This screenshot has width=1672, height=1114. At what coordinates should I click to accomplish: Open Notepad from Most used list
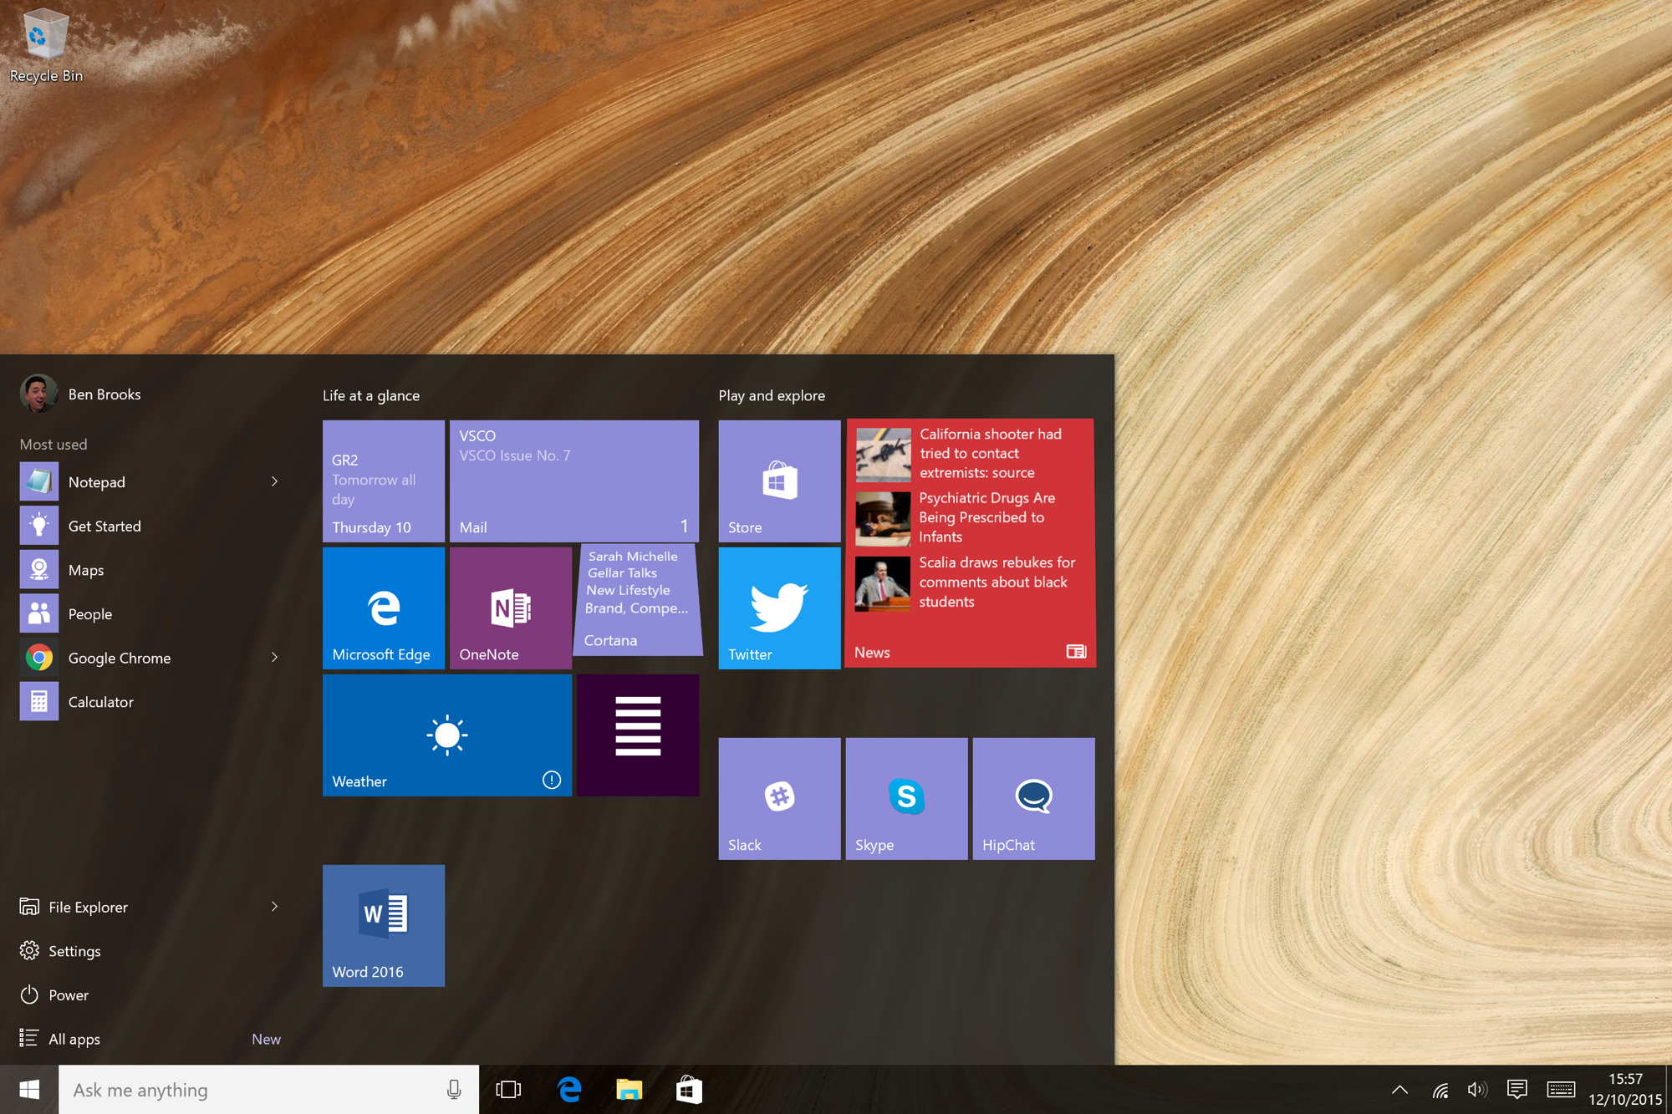150,481
